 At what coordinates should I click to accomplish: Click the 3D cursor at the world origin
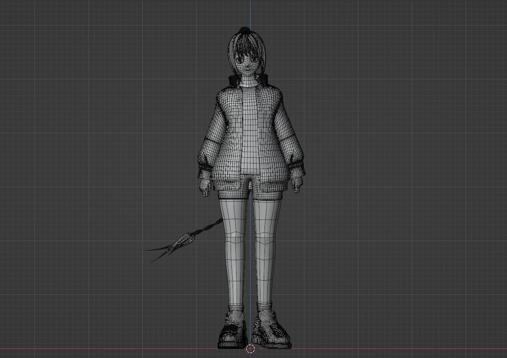click(250, 349)
